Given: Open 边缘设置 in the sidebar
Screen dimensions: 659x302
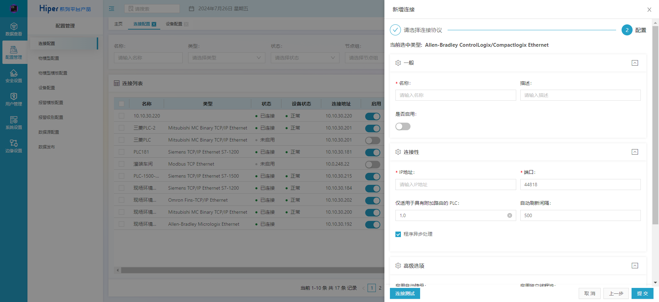Looking at the screenshot, I should [x=14, y=146].
